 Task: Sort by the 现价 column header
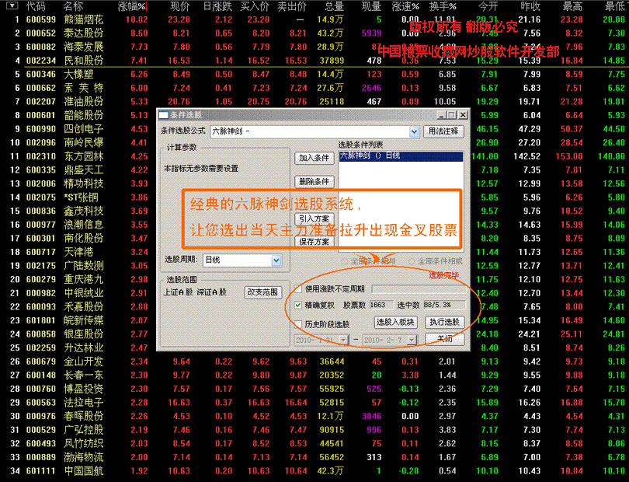179,6
